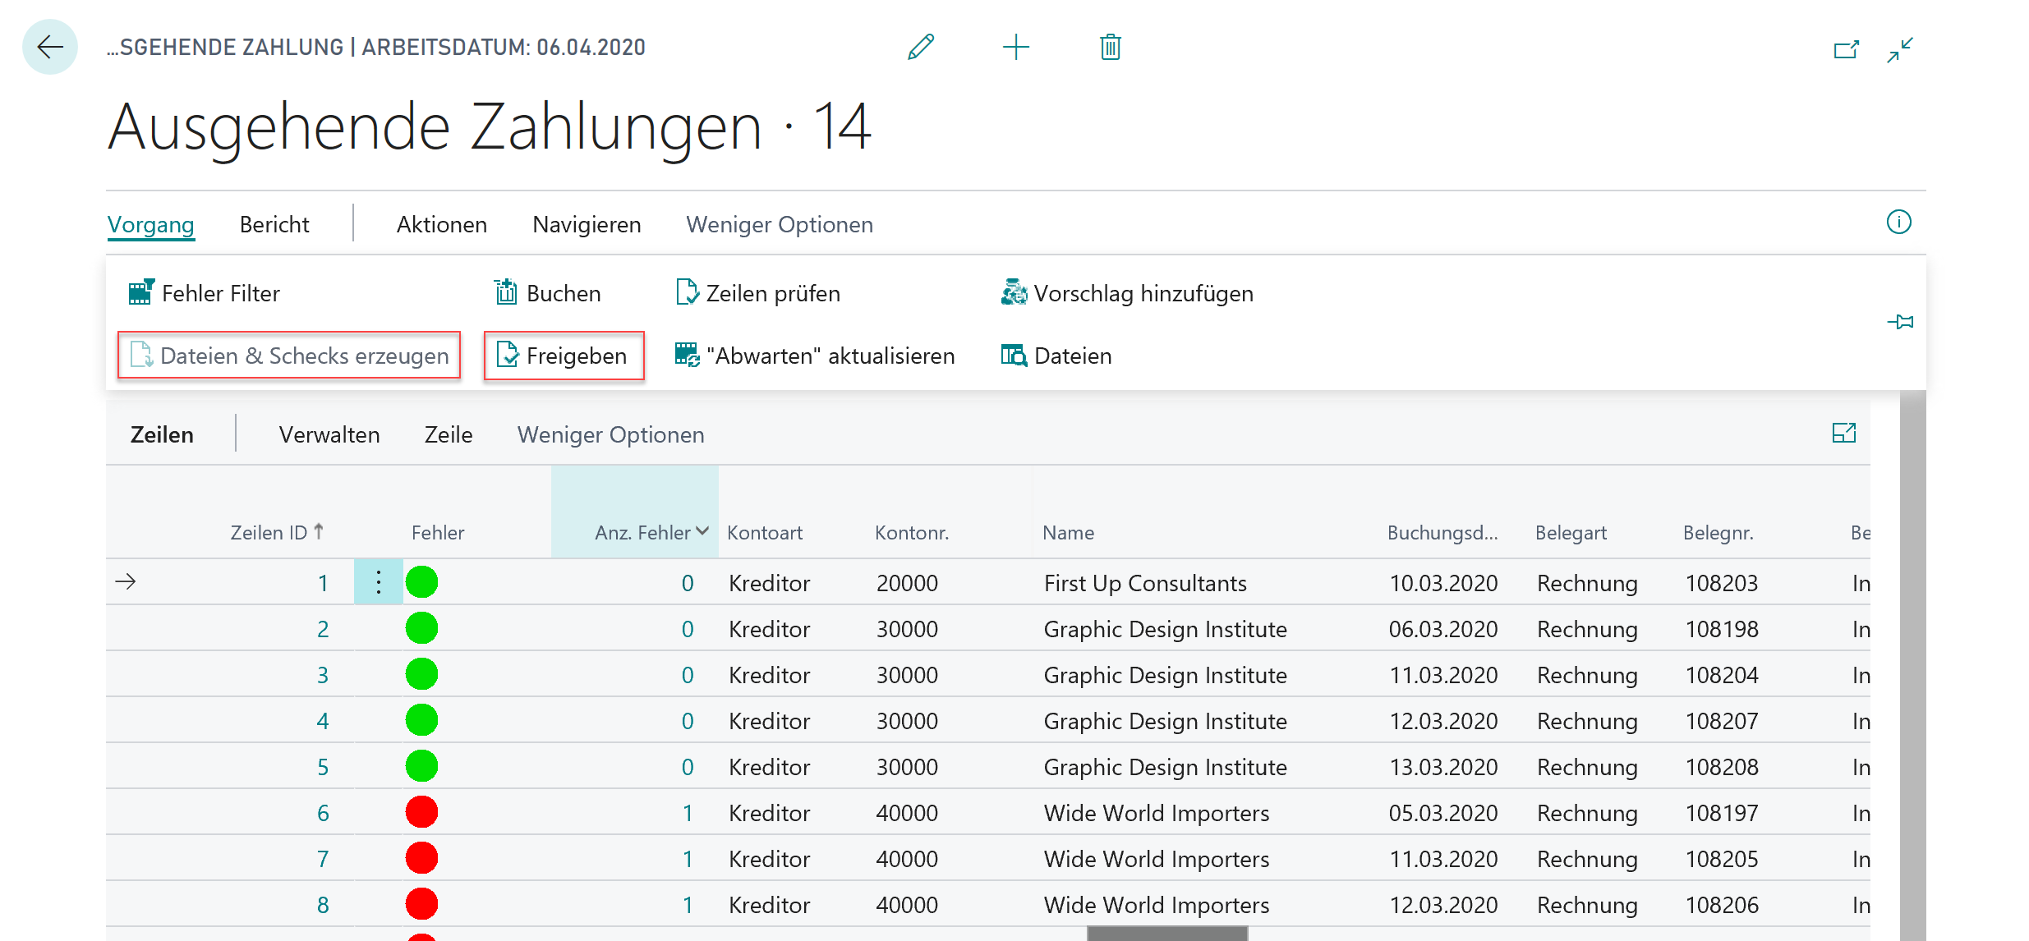Open row menu dots for line 1
The image size is (2029, 941).
pyautogui.click(x=379, y=582)
